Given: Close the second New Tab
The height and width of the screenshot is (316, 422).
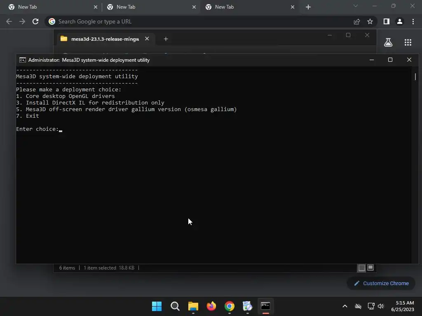Looking at the screenshot, I should coord(194,7).
